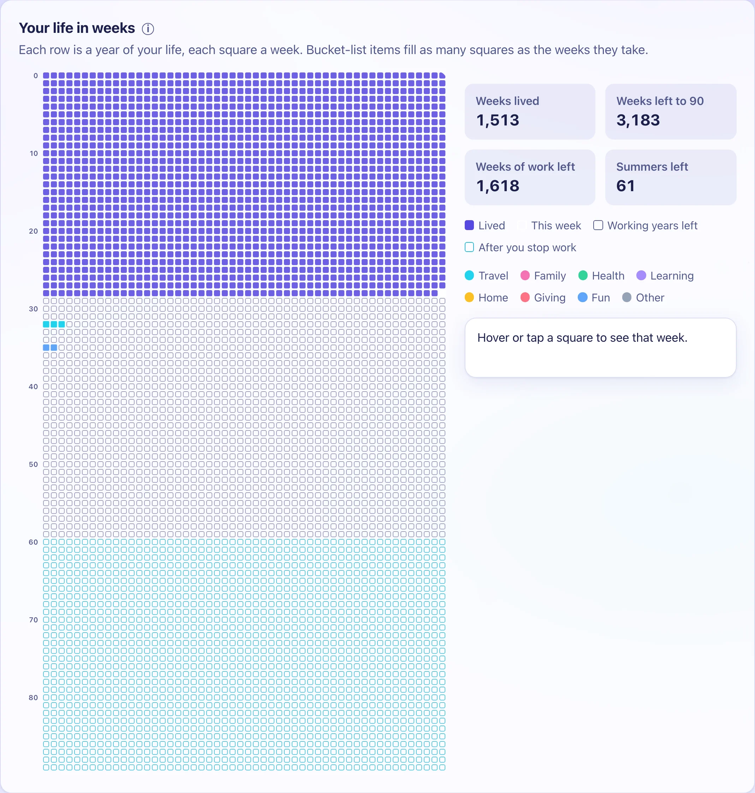Click row label '30' on the grid axis

[34, 309]
